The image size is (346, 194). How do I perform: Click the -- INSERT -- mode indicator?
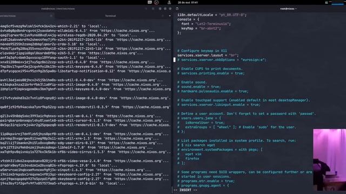185,190
